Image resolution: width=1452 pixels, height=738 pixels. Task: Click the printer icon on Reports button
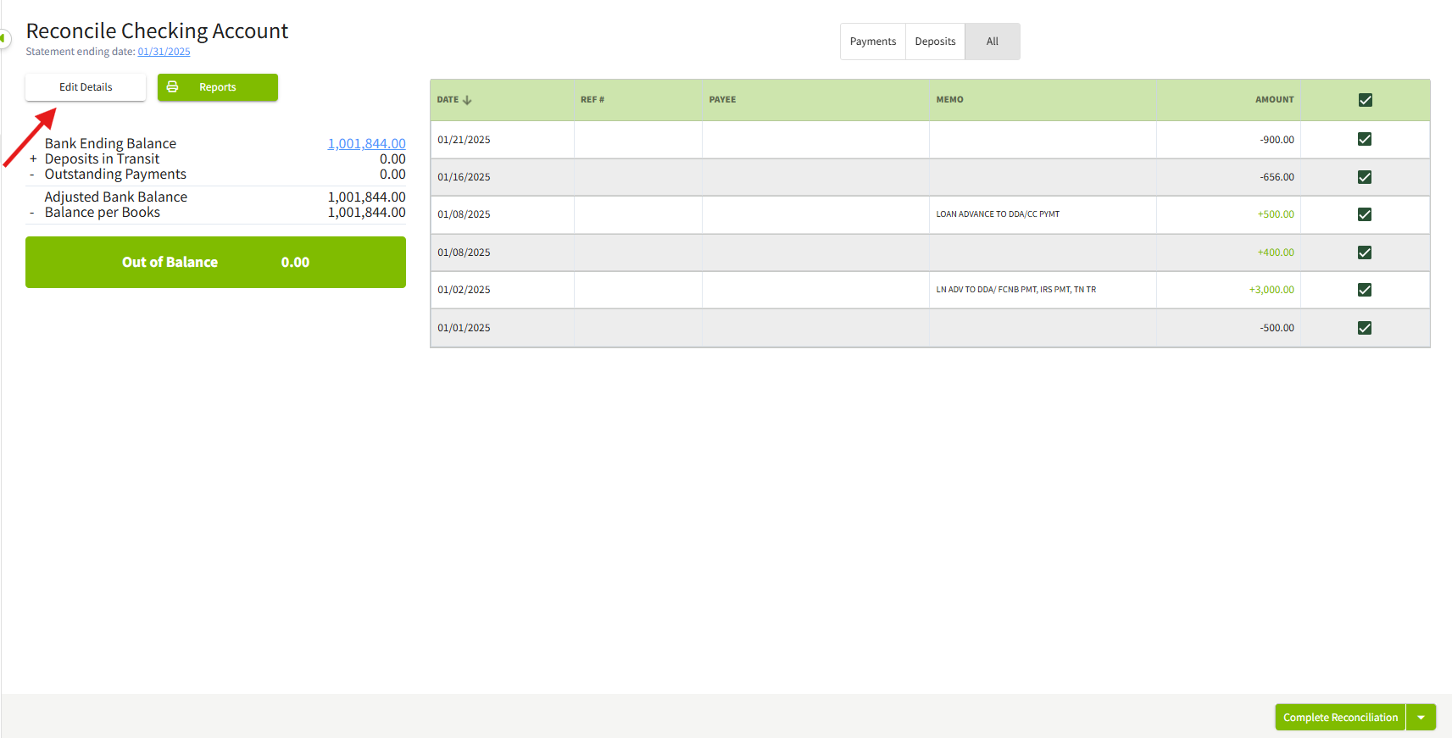click(172, 87)
